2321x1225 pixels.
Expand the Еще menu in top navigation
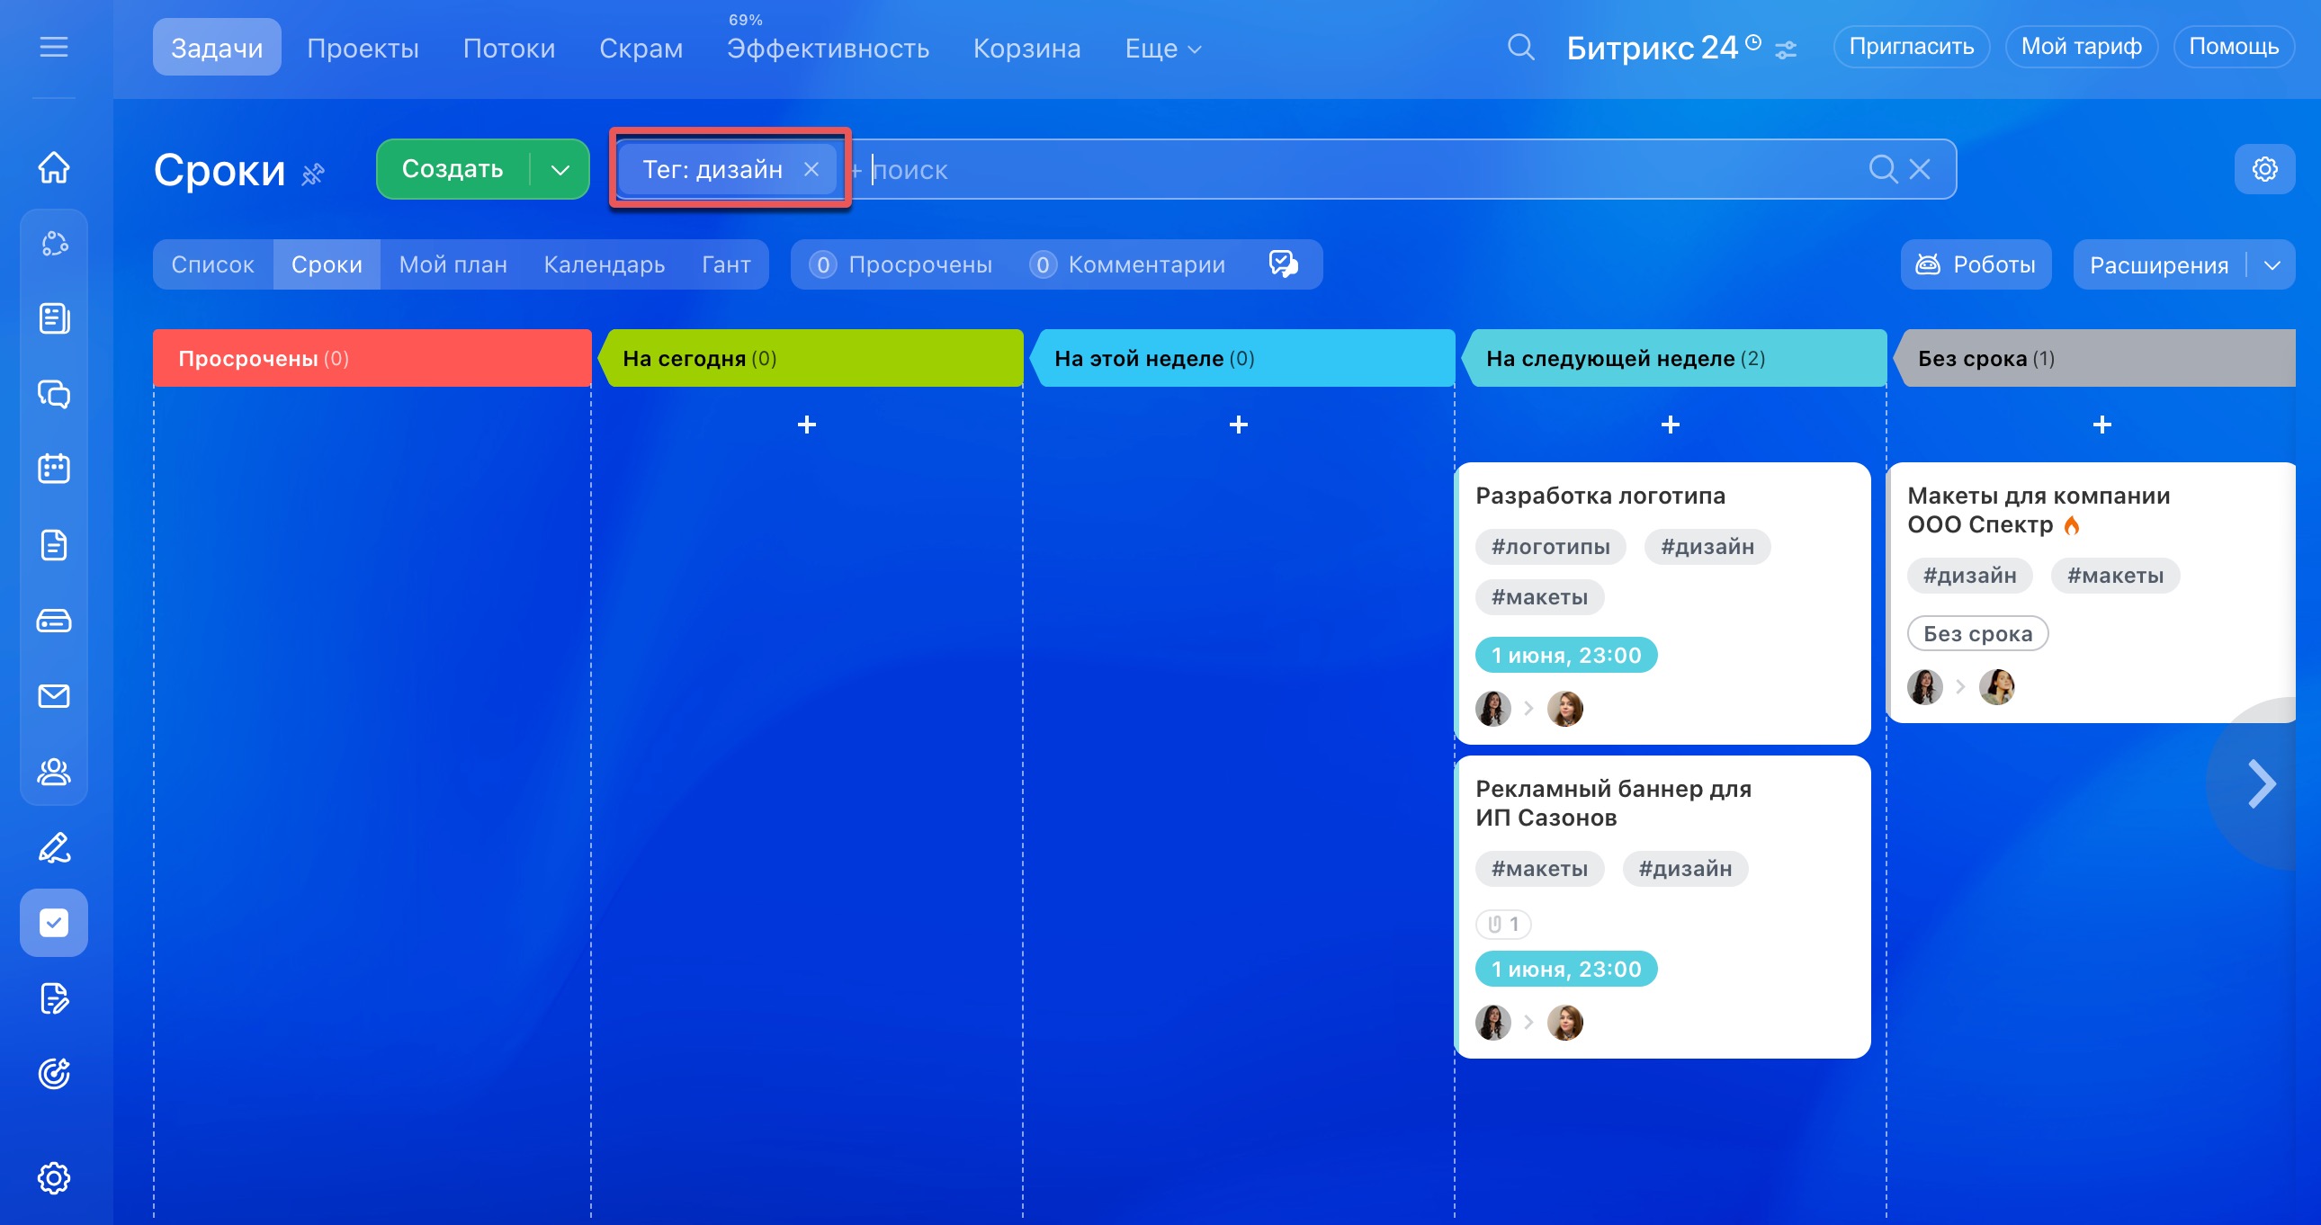click(x=1162, y=49)
